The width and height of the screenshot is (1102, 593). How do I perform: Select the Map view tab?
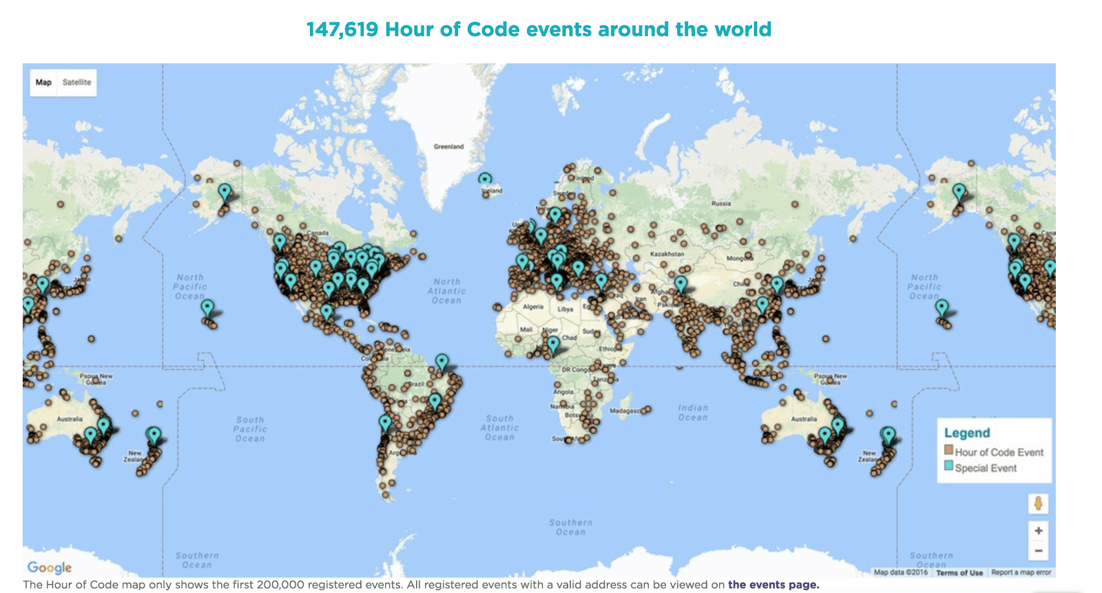tap(43, 83)
